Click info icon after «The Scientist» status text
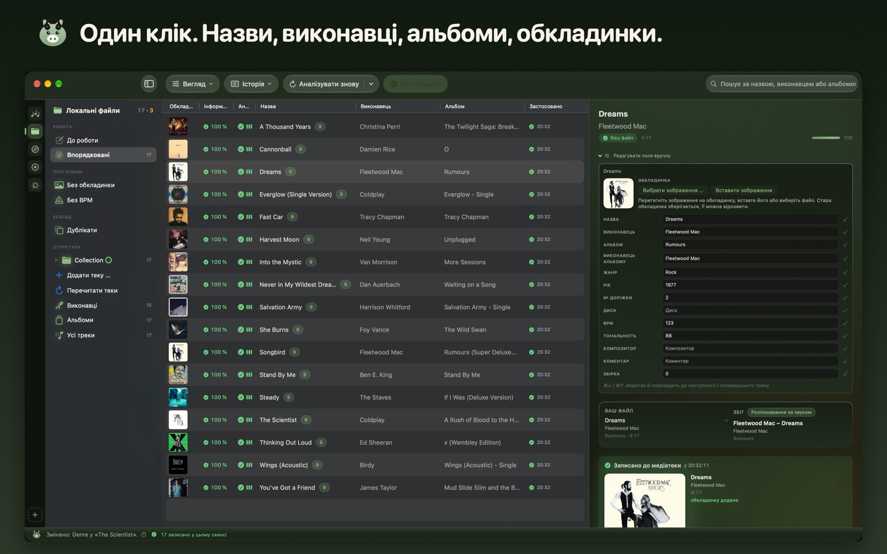Image resolution: width=887 pixels, height=554 pixels. point(144,535)
